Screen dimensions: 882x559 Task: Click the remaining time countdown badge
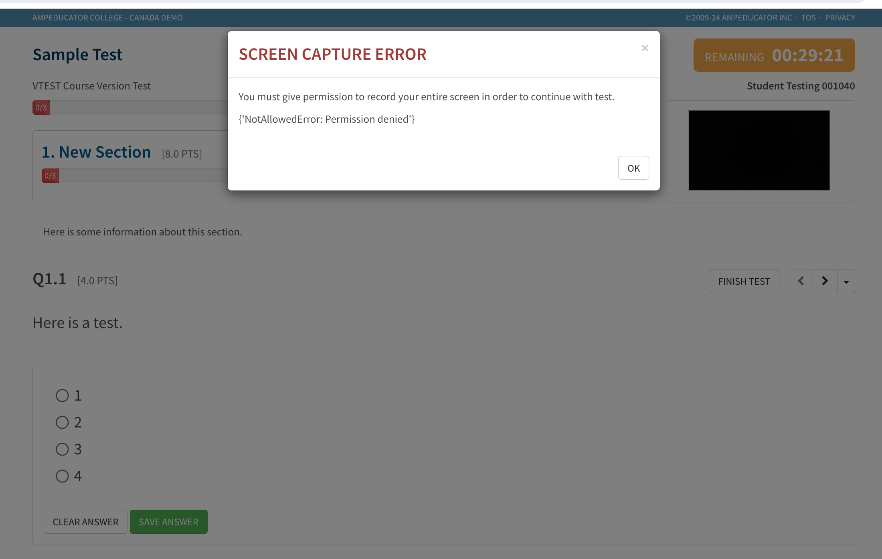coord(774,55)
